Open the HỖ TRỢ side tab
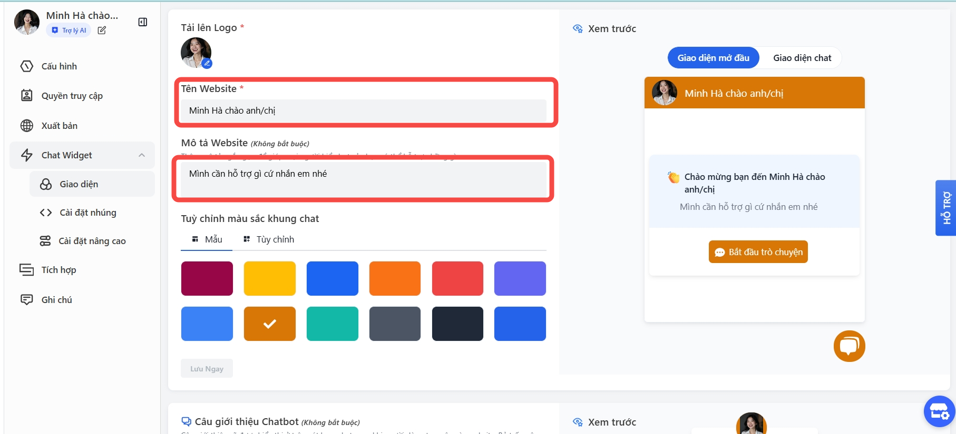 tap(945, 208)
